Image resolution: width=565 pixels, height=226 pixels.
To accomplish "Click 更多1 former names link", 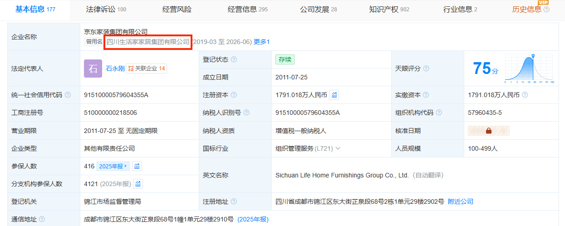I will pos(262,42).
